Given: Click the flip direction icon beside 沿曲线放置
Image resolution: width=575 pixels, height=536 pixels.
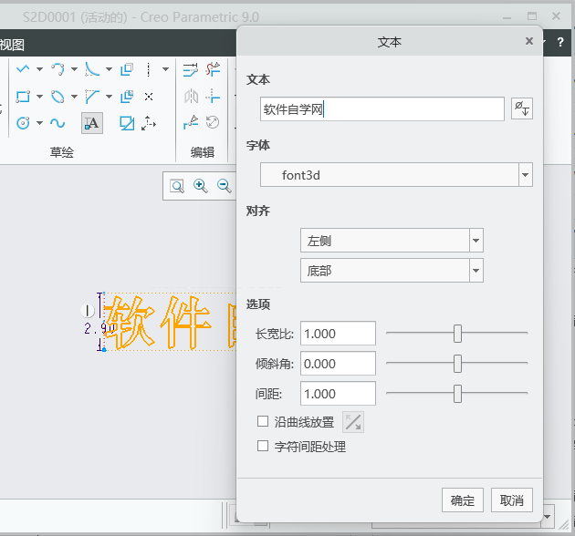Looking at the screenshot, I should 353,422.
